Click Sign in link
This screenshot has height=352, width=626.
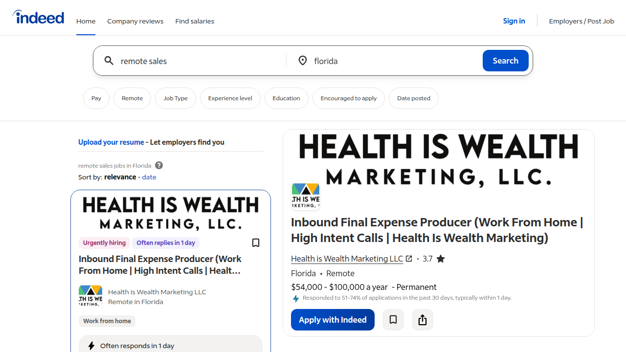(514, 21)
